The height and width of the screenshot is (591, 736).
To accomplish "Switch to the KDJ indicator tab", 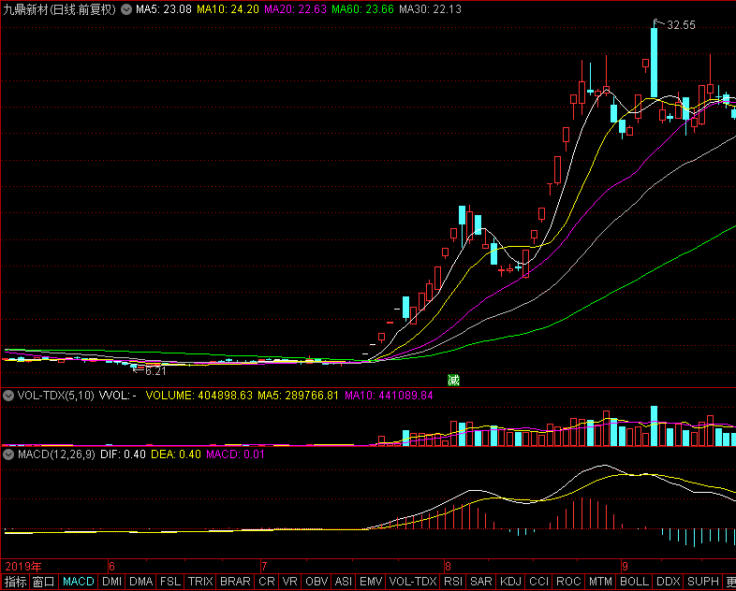I will click(510, 582).
